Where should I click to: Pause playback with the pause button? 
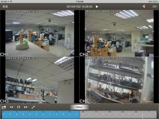[x=19, y=107]
